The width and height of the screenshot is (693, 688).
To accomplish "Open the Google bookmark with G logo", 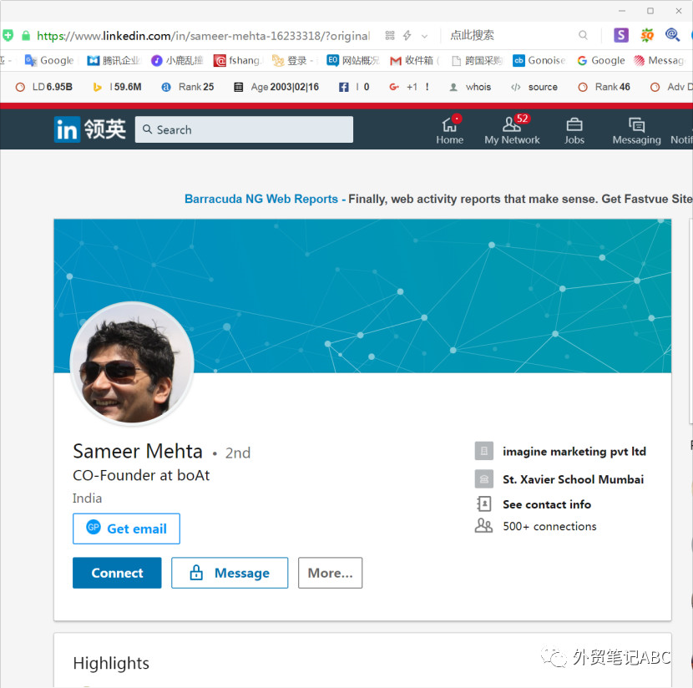I will pyautogui.click(x=601, y=61).
